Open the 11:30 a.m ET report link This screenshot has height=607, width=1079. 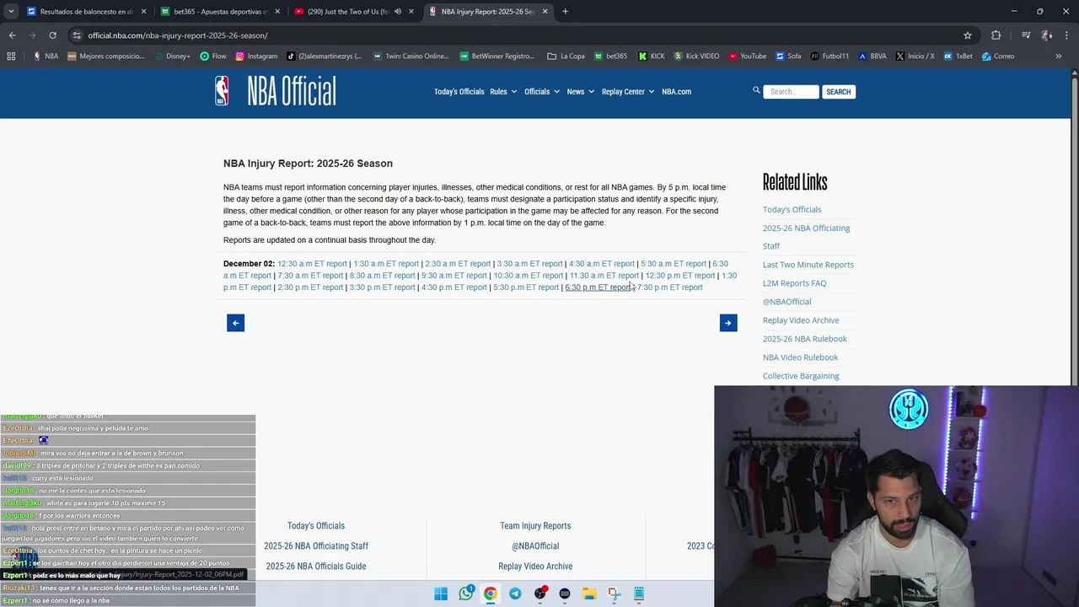pos(604,276)
